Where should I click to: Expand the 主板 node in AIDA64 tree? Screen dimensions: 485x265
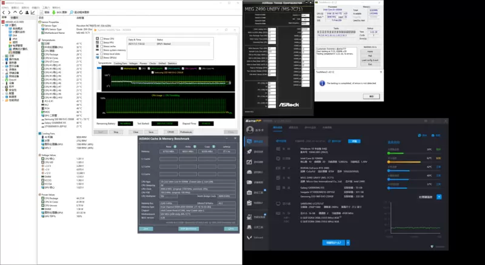[x=3, y=56]
